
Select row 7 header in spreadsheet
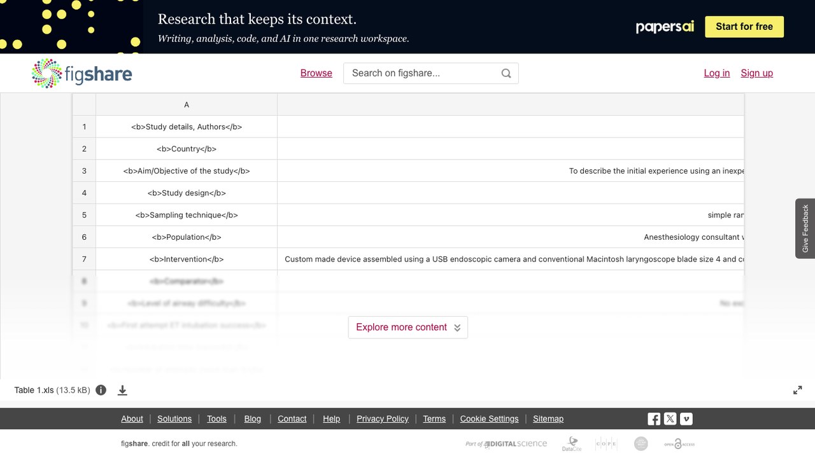point(84,259)
